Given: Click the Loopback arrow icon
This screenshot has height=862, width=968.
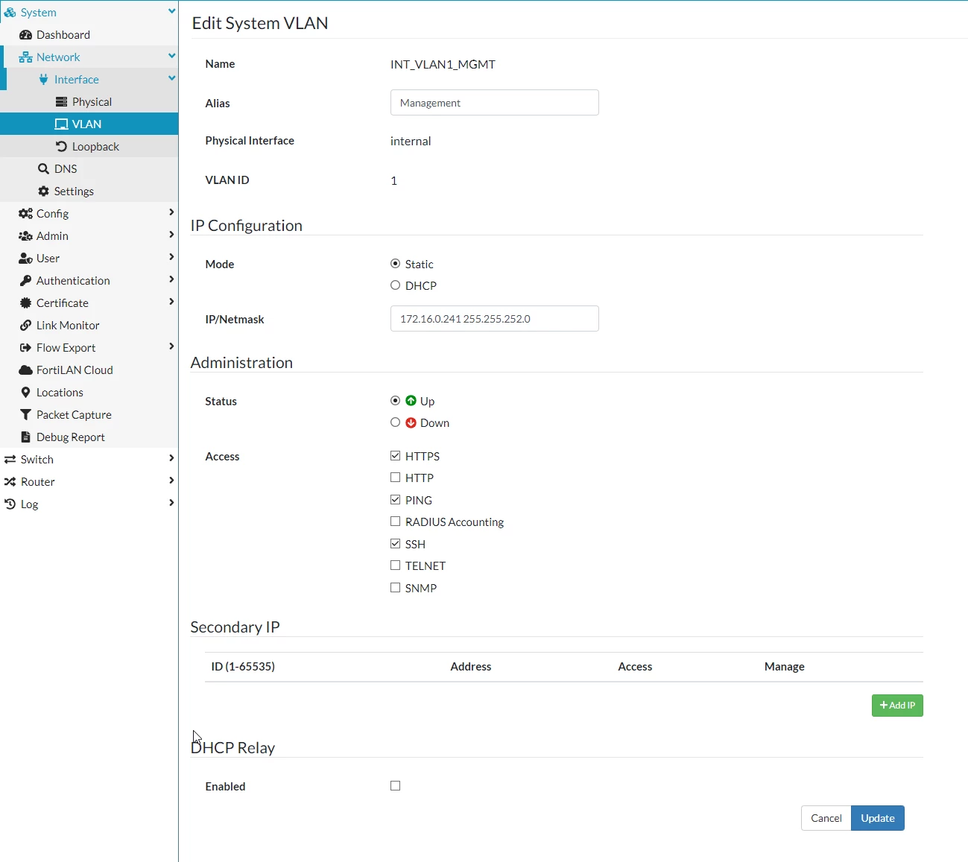Looking at the screenshot, I should click(x=61, y=147).
